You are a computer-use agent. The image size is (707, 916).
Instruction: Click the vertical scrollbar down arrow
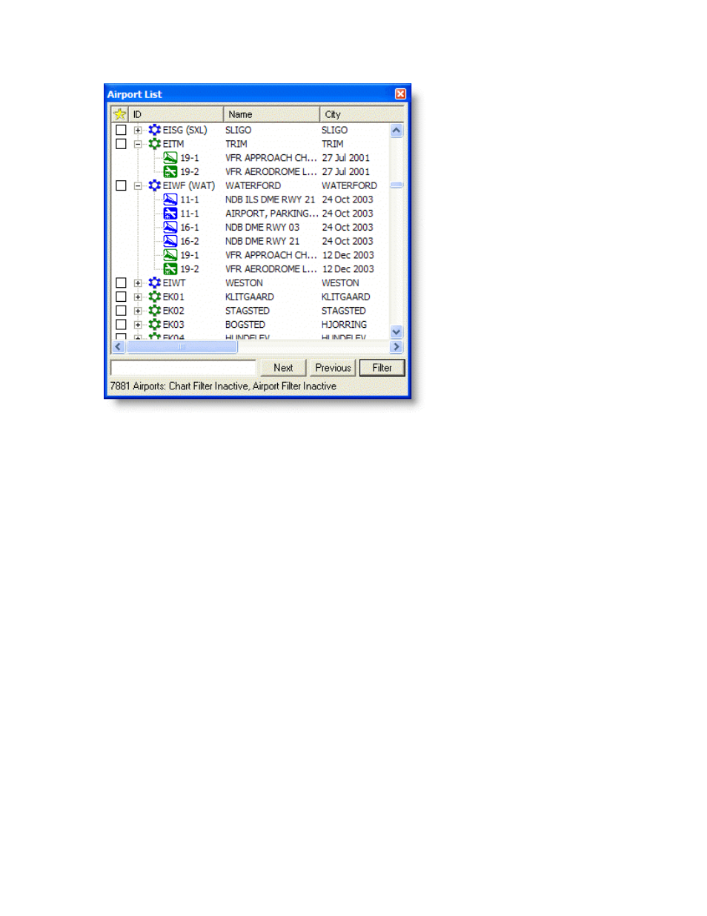click(x=396, y=332)
